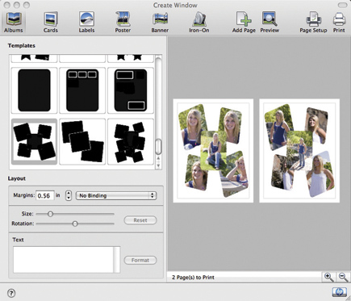The height and width of the screenshot is (301, 351).
Task: Adjust the Rotation slider handle
Action: coord(75,224)
